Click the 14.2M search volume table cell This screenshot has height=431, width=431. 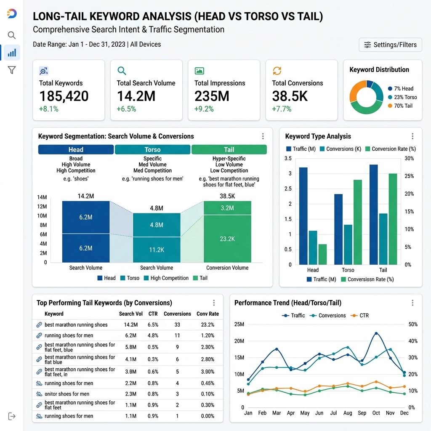click(131, 325)
